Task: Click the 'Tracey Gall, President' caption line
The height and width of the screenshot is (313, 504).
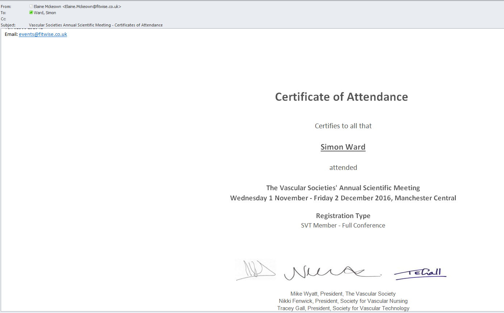Action: [343, 308]
